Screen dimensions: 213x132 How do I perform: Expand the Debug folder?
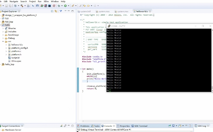[3, 38]
